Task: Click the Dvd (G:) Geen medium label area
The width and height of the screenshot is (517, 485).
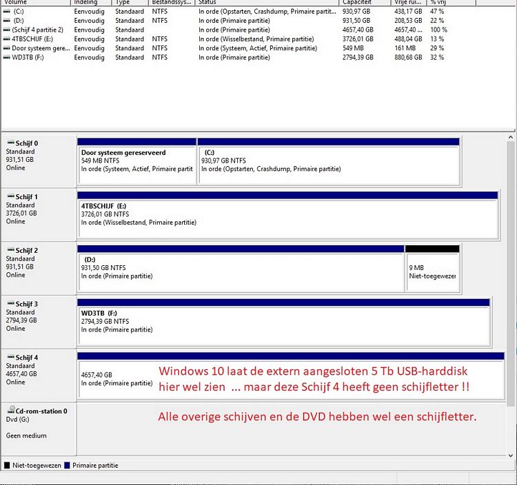Action: 39,429
